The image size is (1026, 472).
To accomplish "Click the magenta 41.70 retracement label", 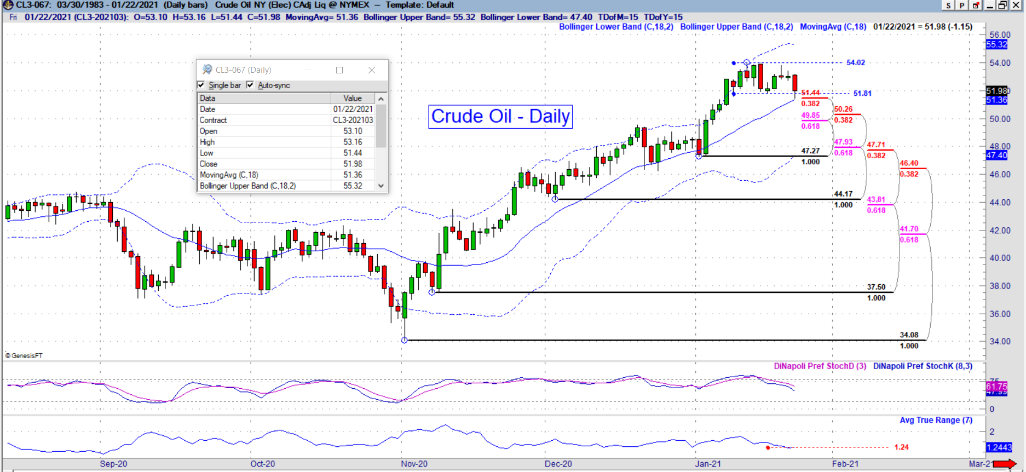I will 908,229.
